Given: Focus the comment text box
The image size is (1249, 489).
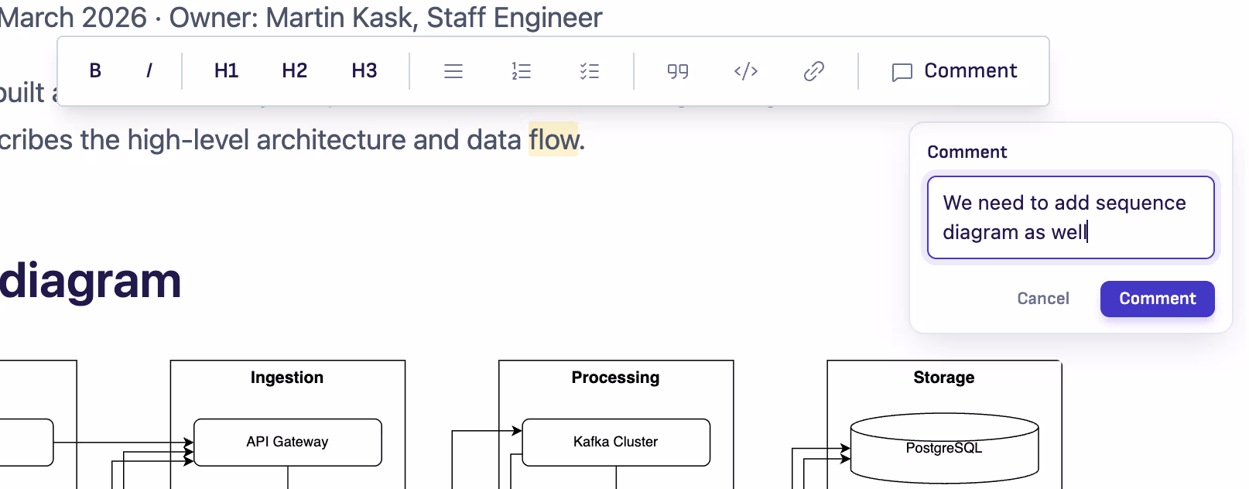Looking at the screenshot, I should point(1071,217).
